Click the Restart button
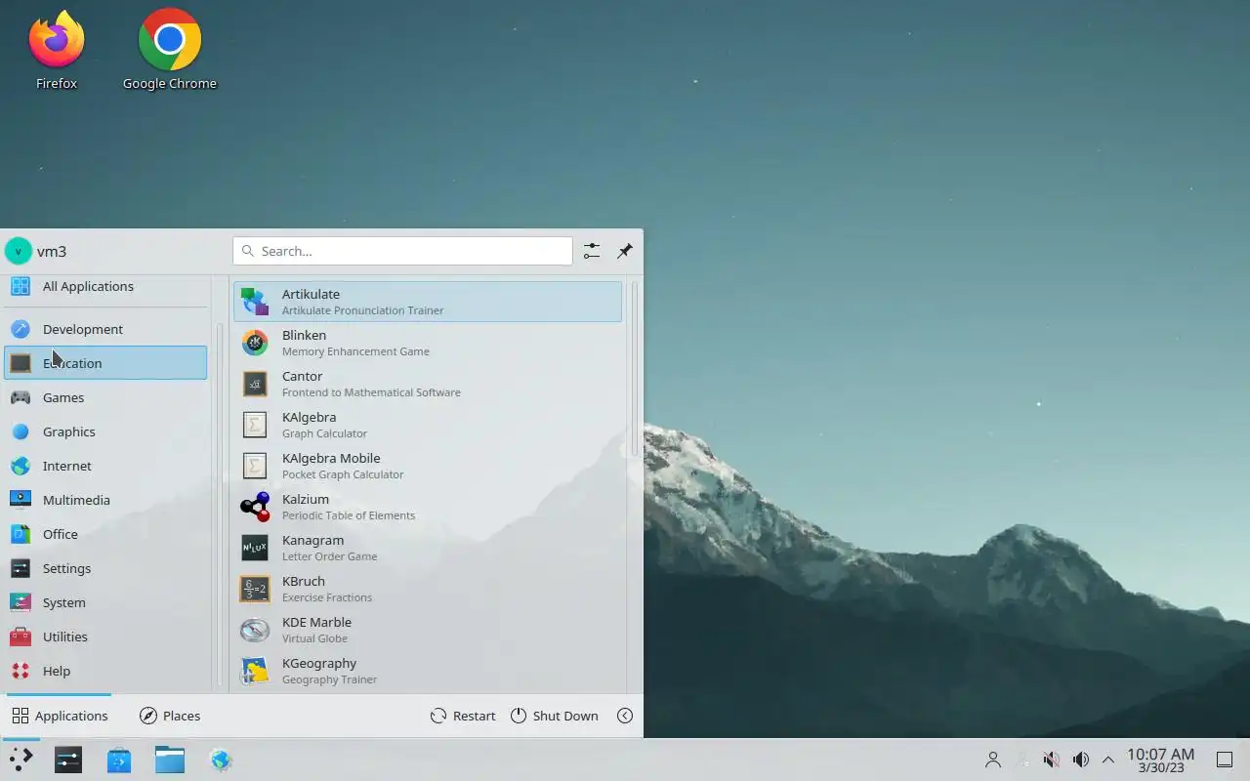Viewport: 1250px width, 781px height. point(463,716)
